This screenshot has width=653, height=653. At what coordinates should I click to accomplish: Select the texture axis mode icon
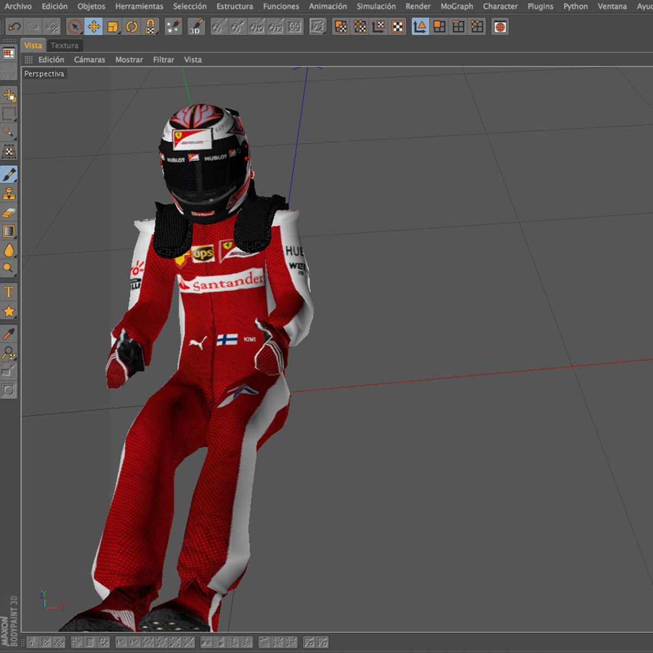coord(379,27)
